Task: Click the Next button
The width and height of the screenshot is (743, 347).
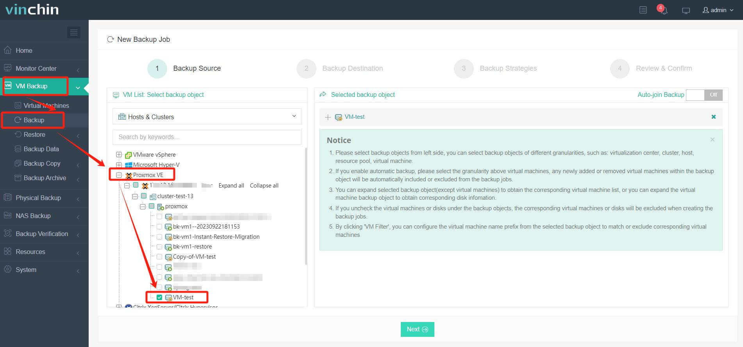Action: point(417,329)
